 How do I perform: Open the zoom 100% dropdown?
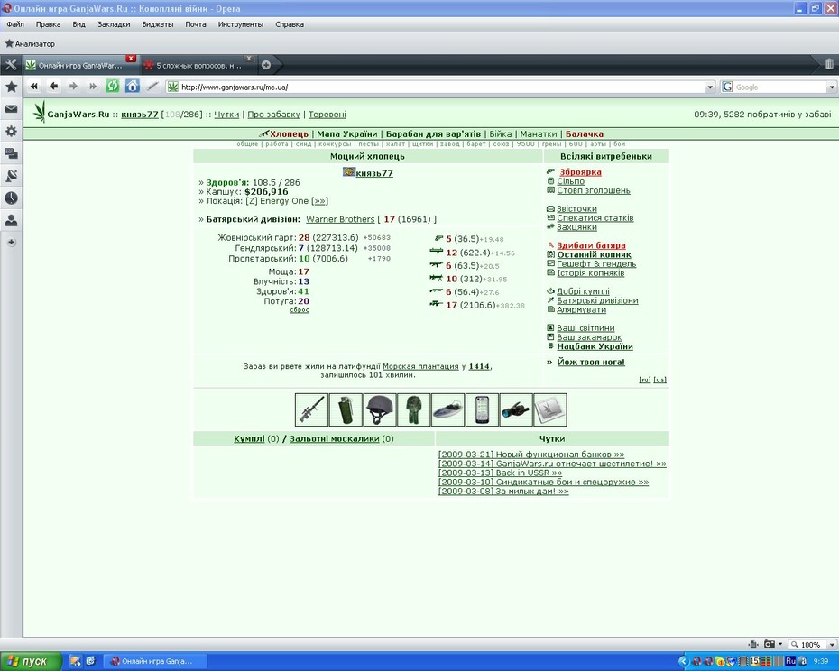[x=832, y=645]
